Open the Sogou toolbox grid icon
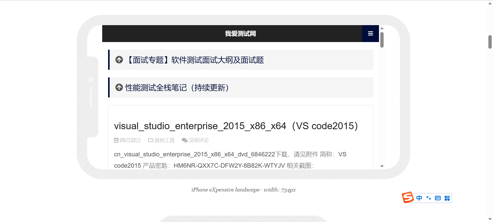The image size is (493, 222). (447, 198)
